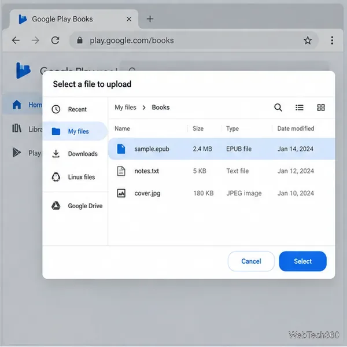The image size is (347, 347).
Task: Click the Jan 12, 2024 date cell
Action: (x=296, y=171)
